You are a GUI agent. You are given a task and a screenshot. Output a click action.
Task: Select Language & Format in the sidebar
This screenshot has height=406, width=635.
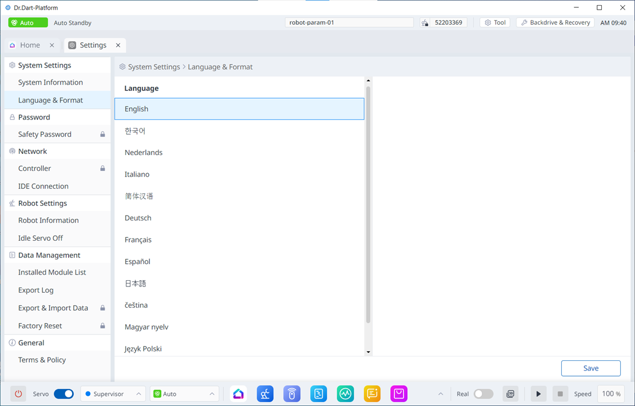tap(50, 100)
